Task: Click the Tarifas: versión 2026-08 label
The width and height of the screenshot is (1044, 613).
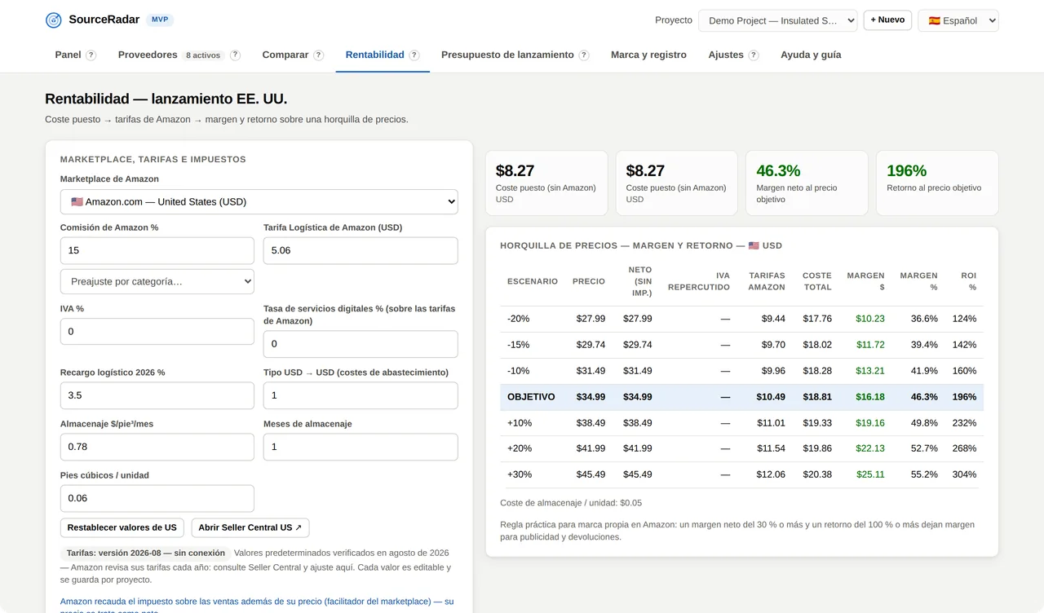Action: [145, 553]
